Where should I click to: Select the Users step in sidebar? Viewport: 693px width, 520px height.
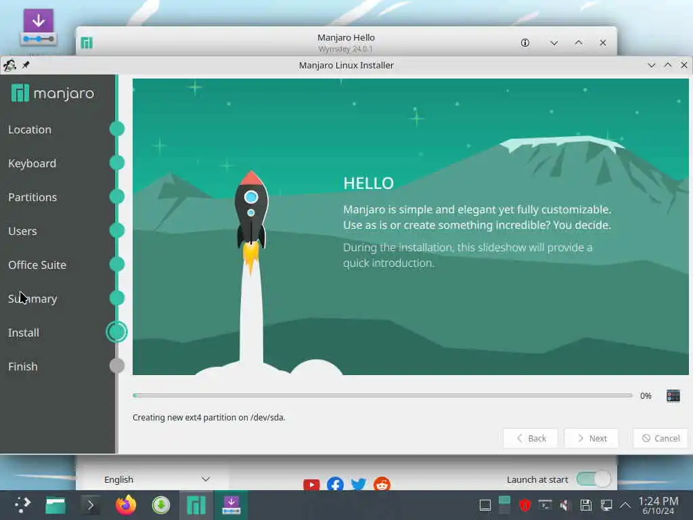click(x=22, y=232)
